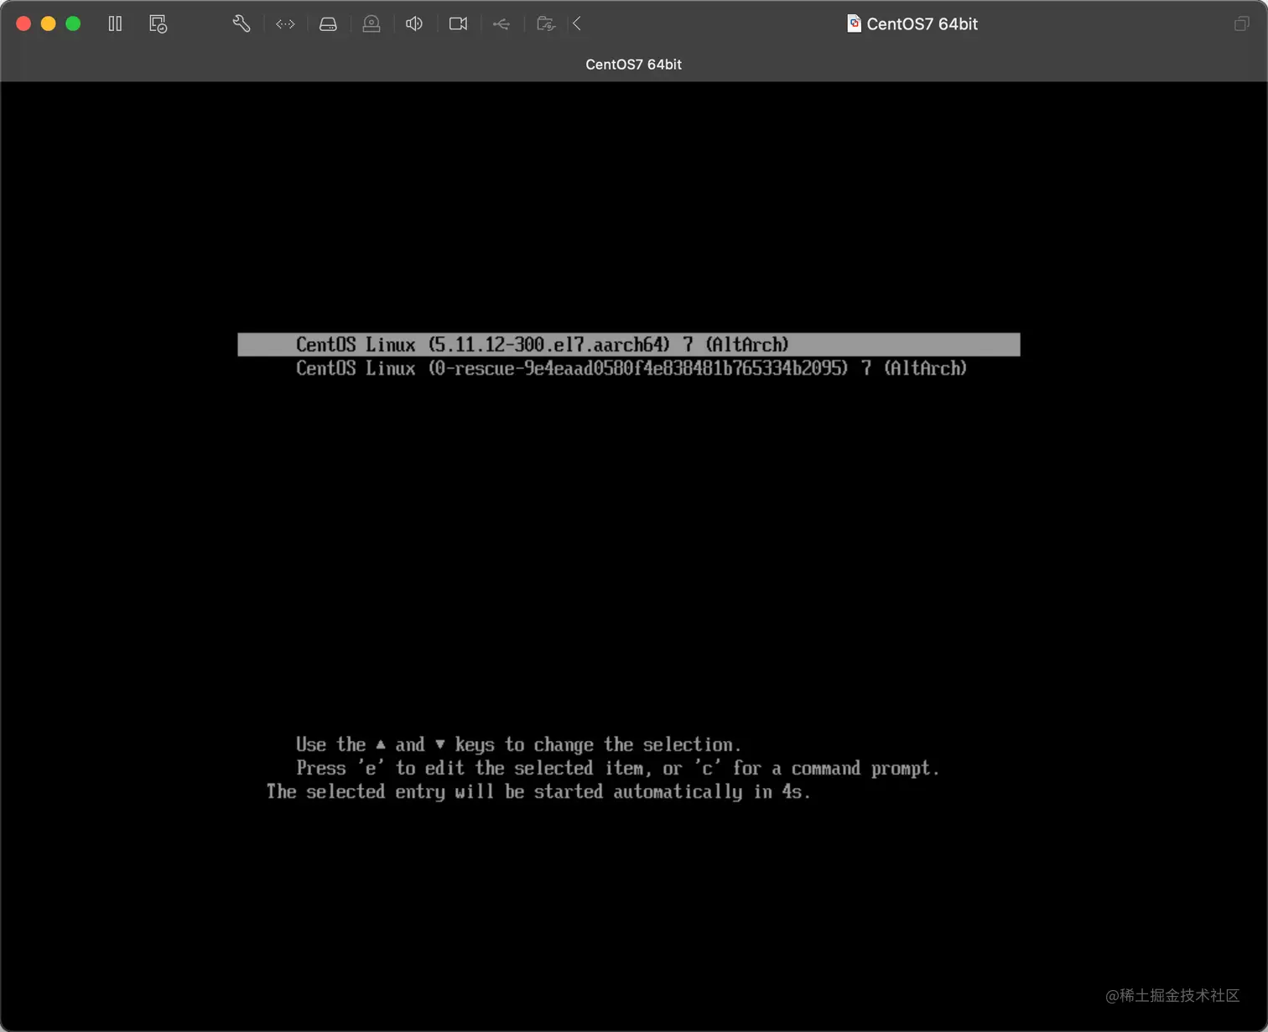The height and width of the screenshot is (1032, 1268).
Task: Click the "Press 'e' to edit" hint line
Action: (617, 768)
